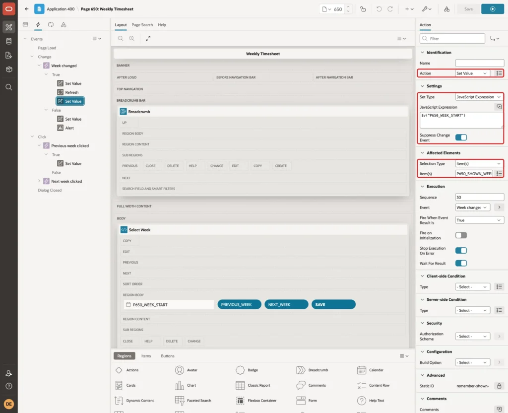Open the Page Lock icon
The image size is (508, 413).
(363, 9)
